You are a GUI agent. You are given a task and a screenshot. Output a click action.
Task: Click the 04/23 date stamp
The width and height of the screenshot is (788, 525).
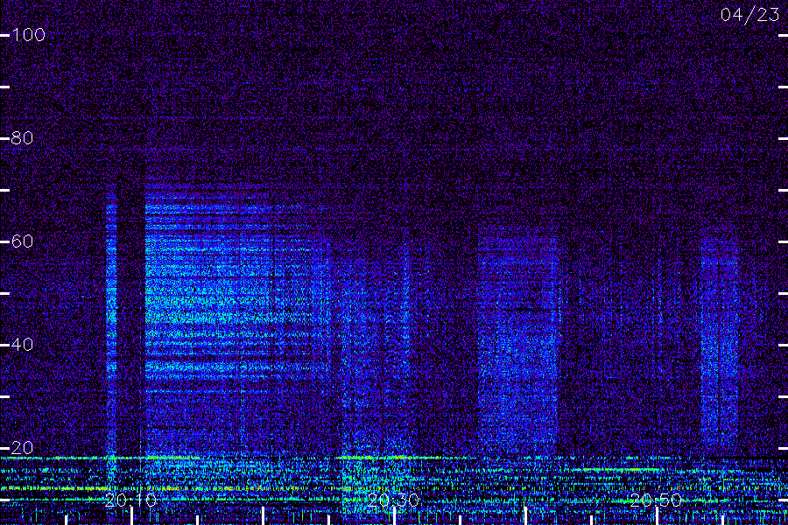(749, 15)
